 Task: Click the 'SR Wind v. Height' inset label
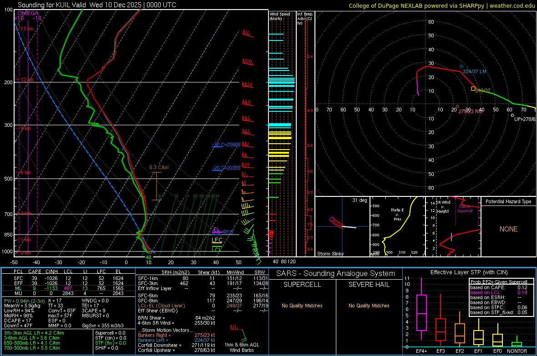(x=443, y=207)
